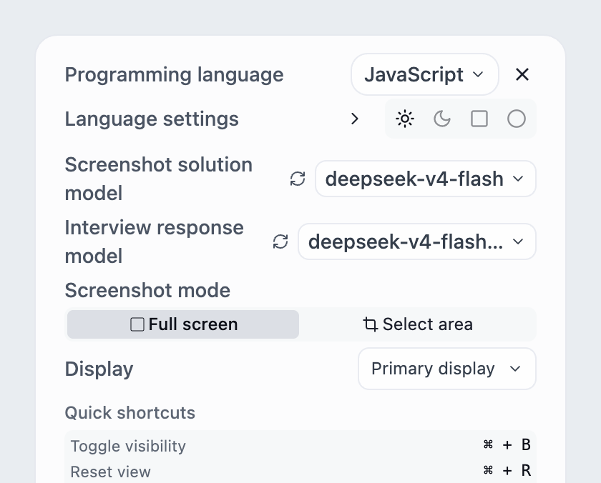Viewport: 601px width, 483px height.
Task: Open the Primary display dropdown
Action: (x=447, y=369)
